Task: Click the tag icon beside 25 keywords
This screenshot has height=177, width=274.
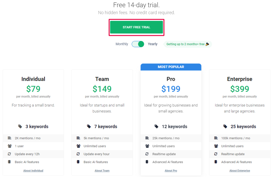Action: point(225,126)
